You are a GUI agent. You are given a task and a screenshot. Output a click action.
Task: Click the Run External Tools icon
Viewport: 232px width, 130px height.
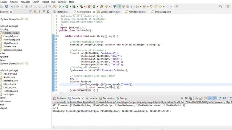pos(81,6)
